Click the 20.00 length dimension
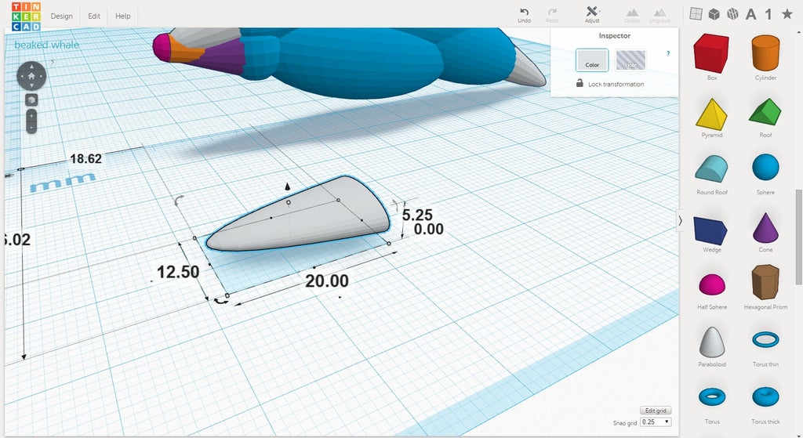The image size is (803, 438). pos(327,281)
